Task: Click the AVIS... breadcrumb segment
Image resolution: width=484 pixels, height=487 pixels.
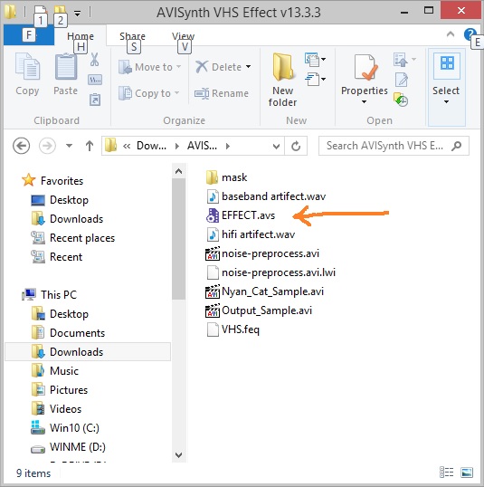Action: (x=202, y=146)
